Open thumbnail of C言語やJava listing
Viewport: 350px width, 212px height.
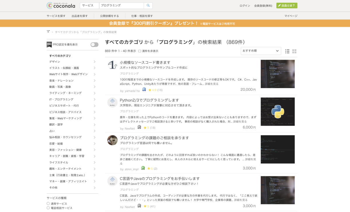coord(278,190)
